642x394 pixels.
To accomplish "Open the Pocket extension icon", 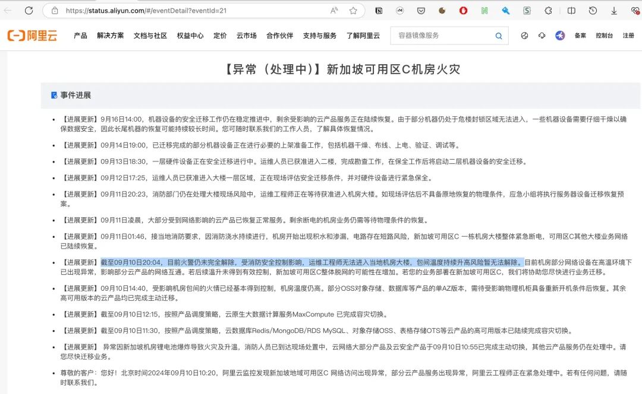I will pyautogui.click(x=421, y=11).
